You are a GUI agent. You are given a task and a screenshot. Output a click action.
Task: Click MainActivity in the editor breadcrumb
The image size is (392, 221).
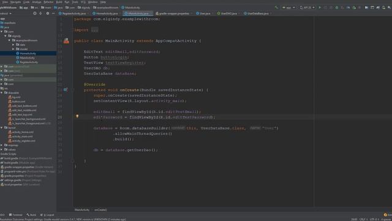[82, 210]
